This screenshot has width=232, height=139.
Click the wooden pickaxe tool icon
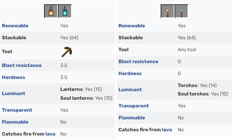(67, 52)
